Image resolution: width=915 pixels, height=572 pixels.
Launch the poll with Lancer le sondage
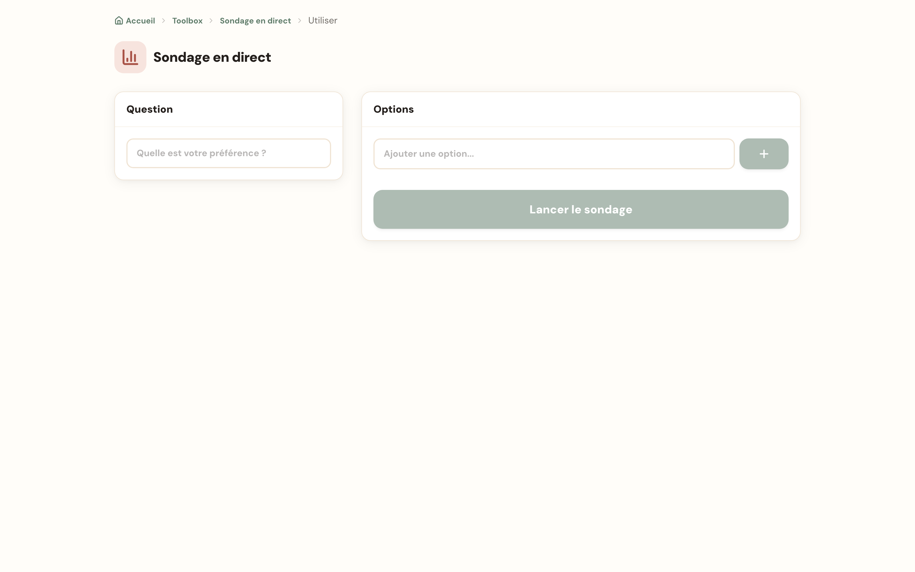tap(581, 209)
